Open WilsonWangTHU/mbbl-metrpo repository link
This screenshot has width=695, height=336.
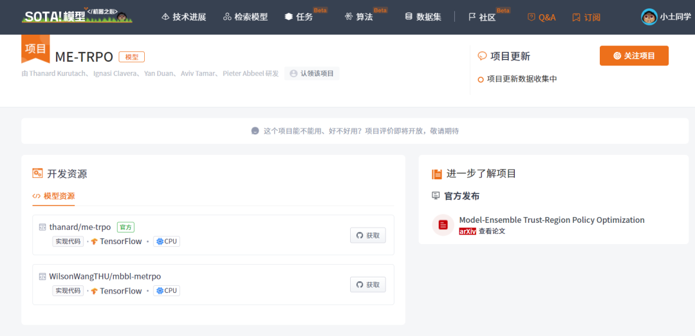pyautogui.click(x=105, y=276)
